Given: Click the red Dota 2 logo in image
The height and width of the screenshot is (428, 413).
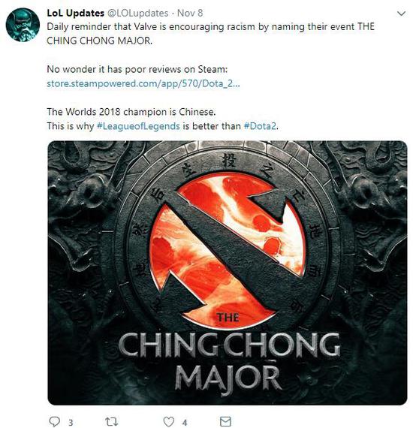Looking at the screenshot, I should coord(228,251).
